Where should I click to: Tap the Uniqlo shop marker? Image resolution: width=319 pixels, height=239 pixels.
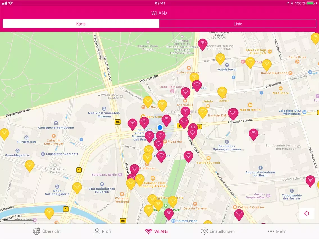pos(208,106)
